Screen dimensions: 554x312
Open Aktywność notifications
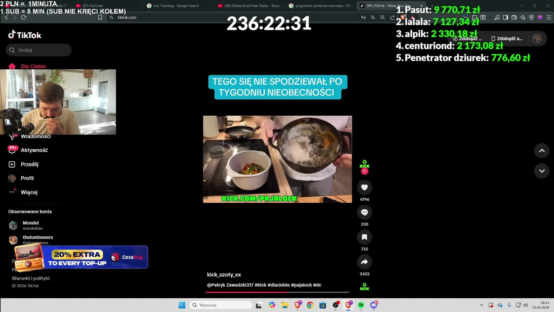tap(28, 150)
